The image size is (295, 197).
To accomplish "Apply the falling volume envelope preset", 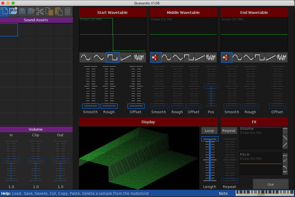I will click(x=285, y=138).
